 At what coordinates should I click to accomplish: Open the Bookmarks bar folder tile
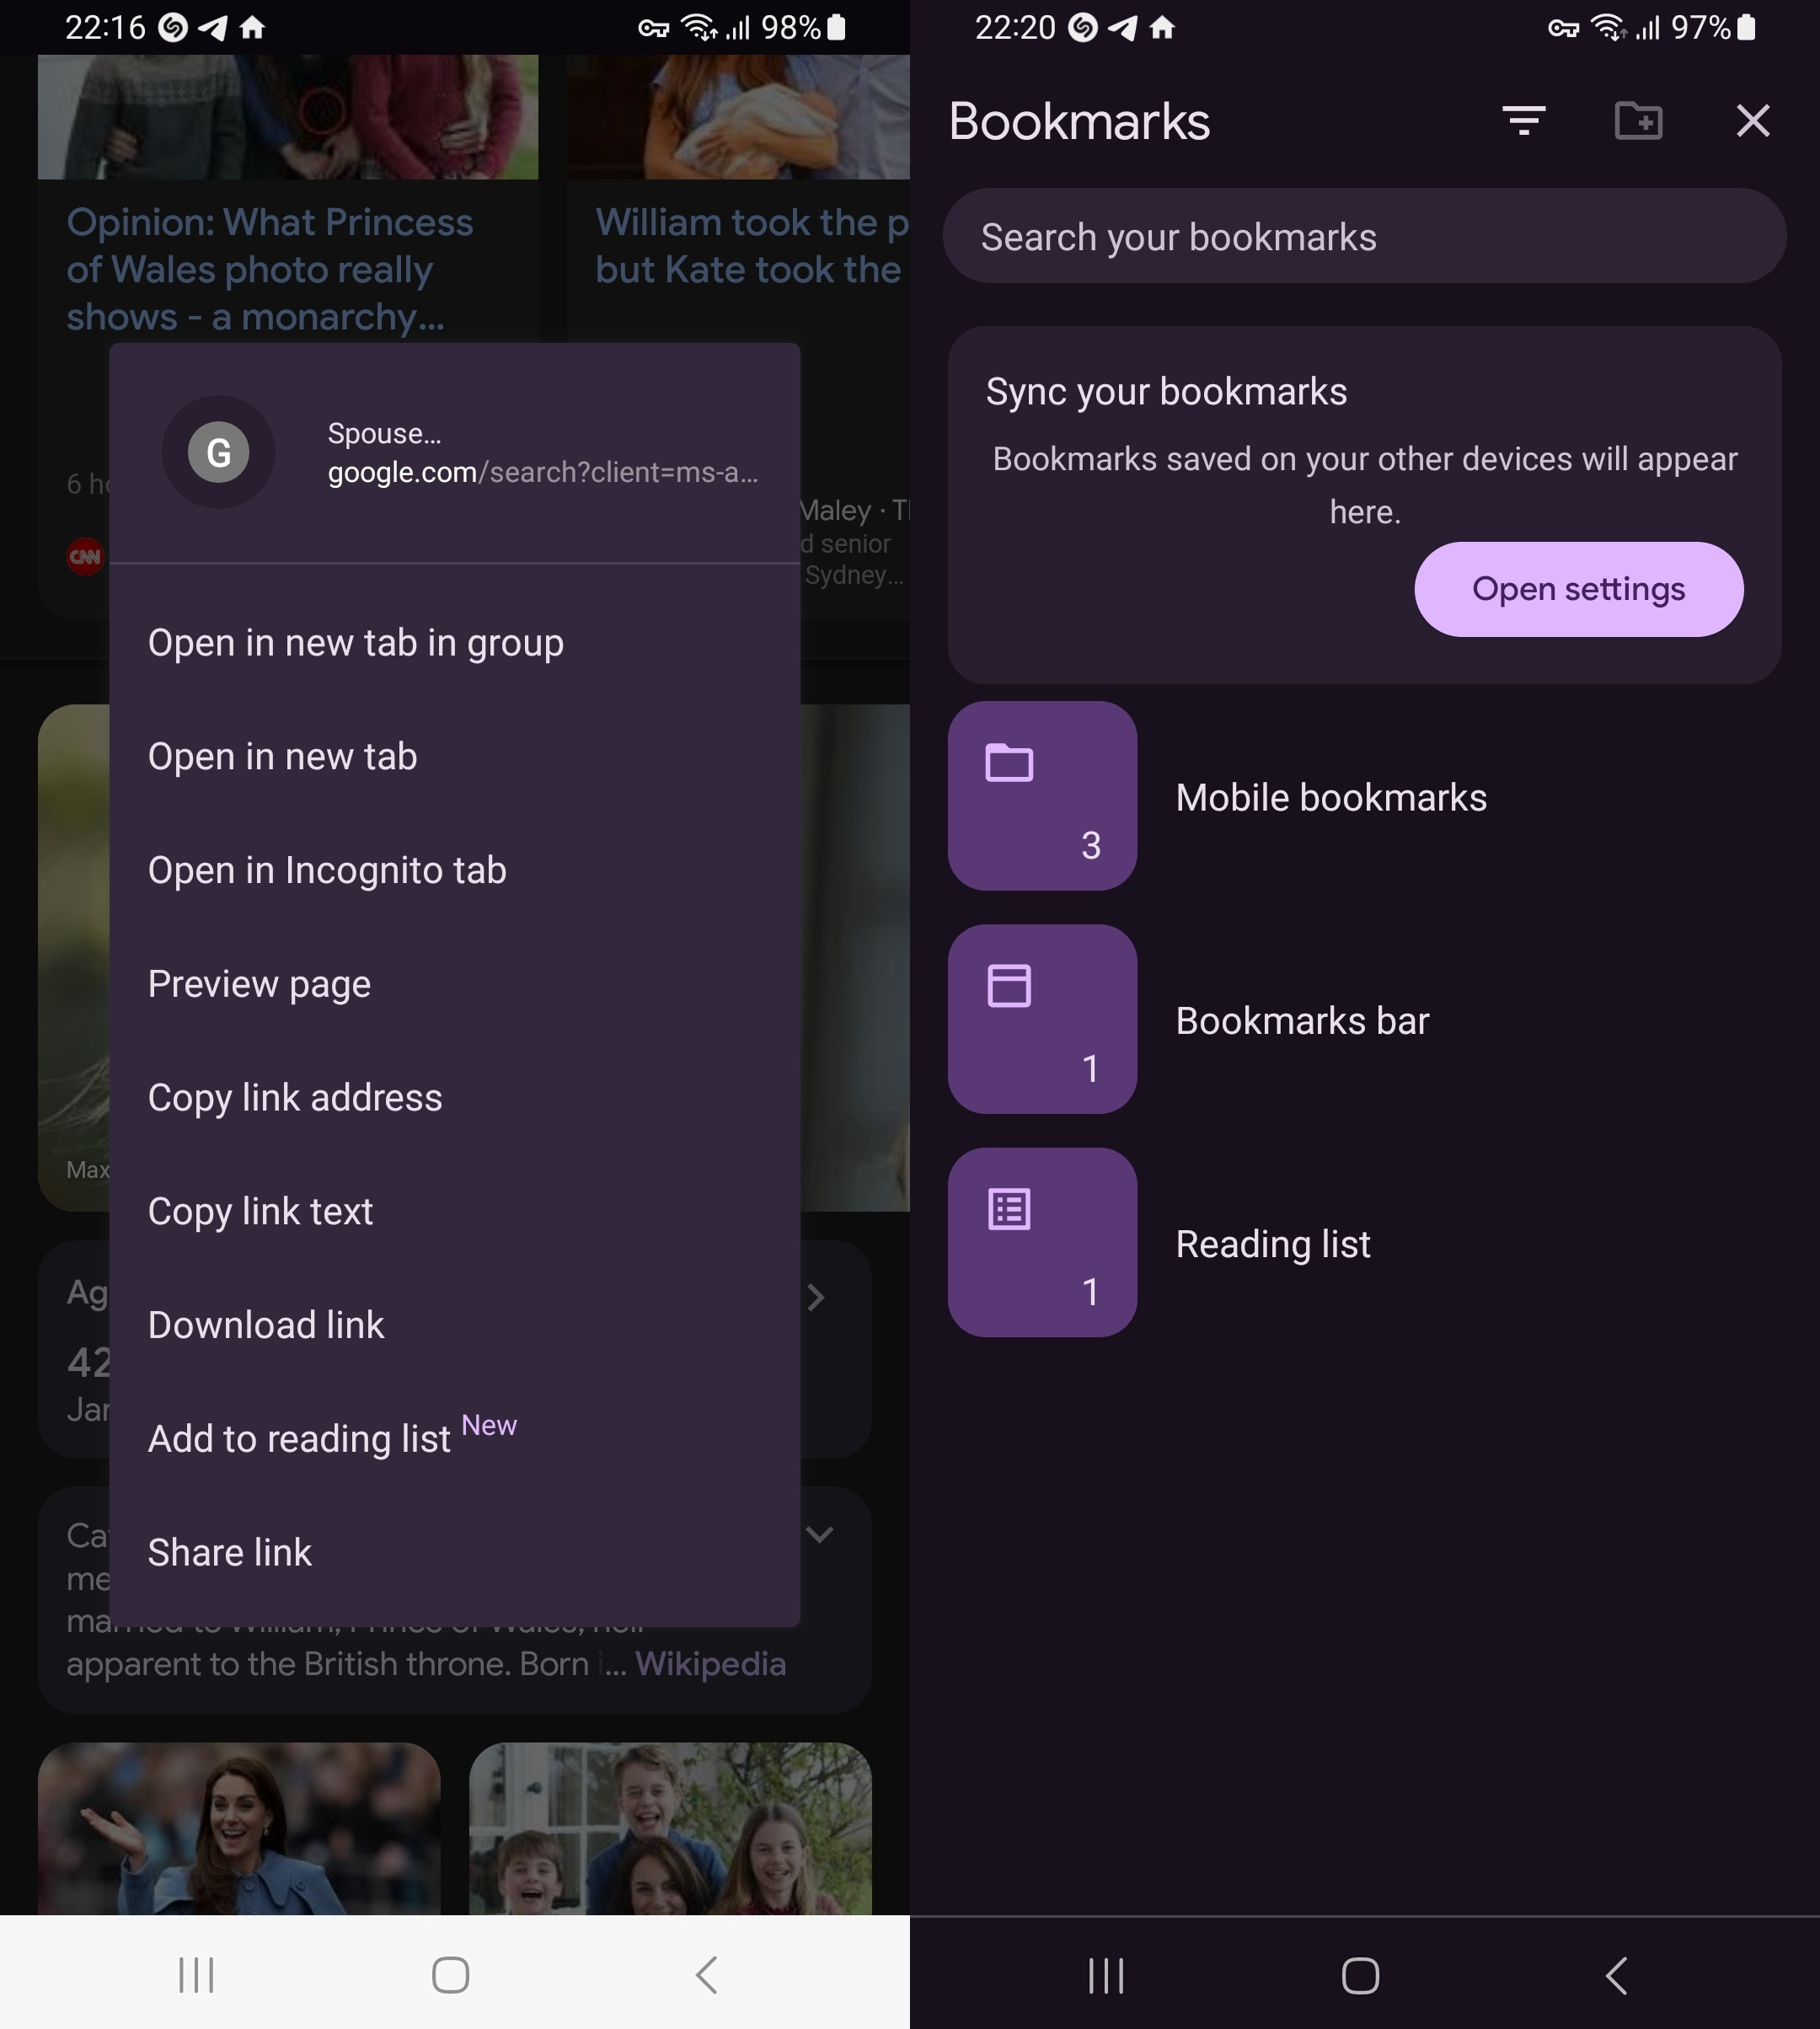[1042, 1019]
